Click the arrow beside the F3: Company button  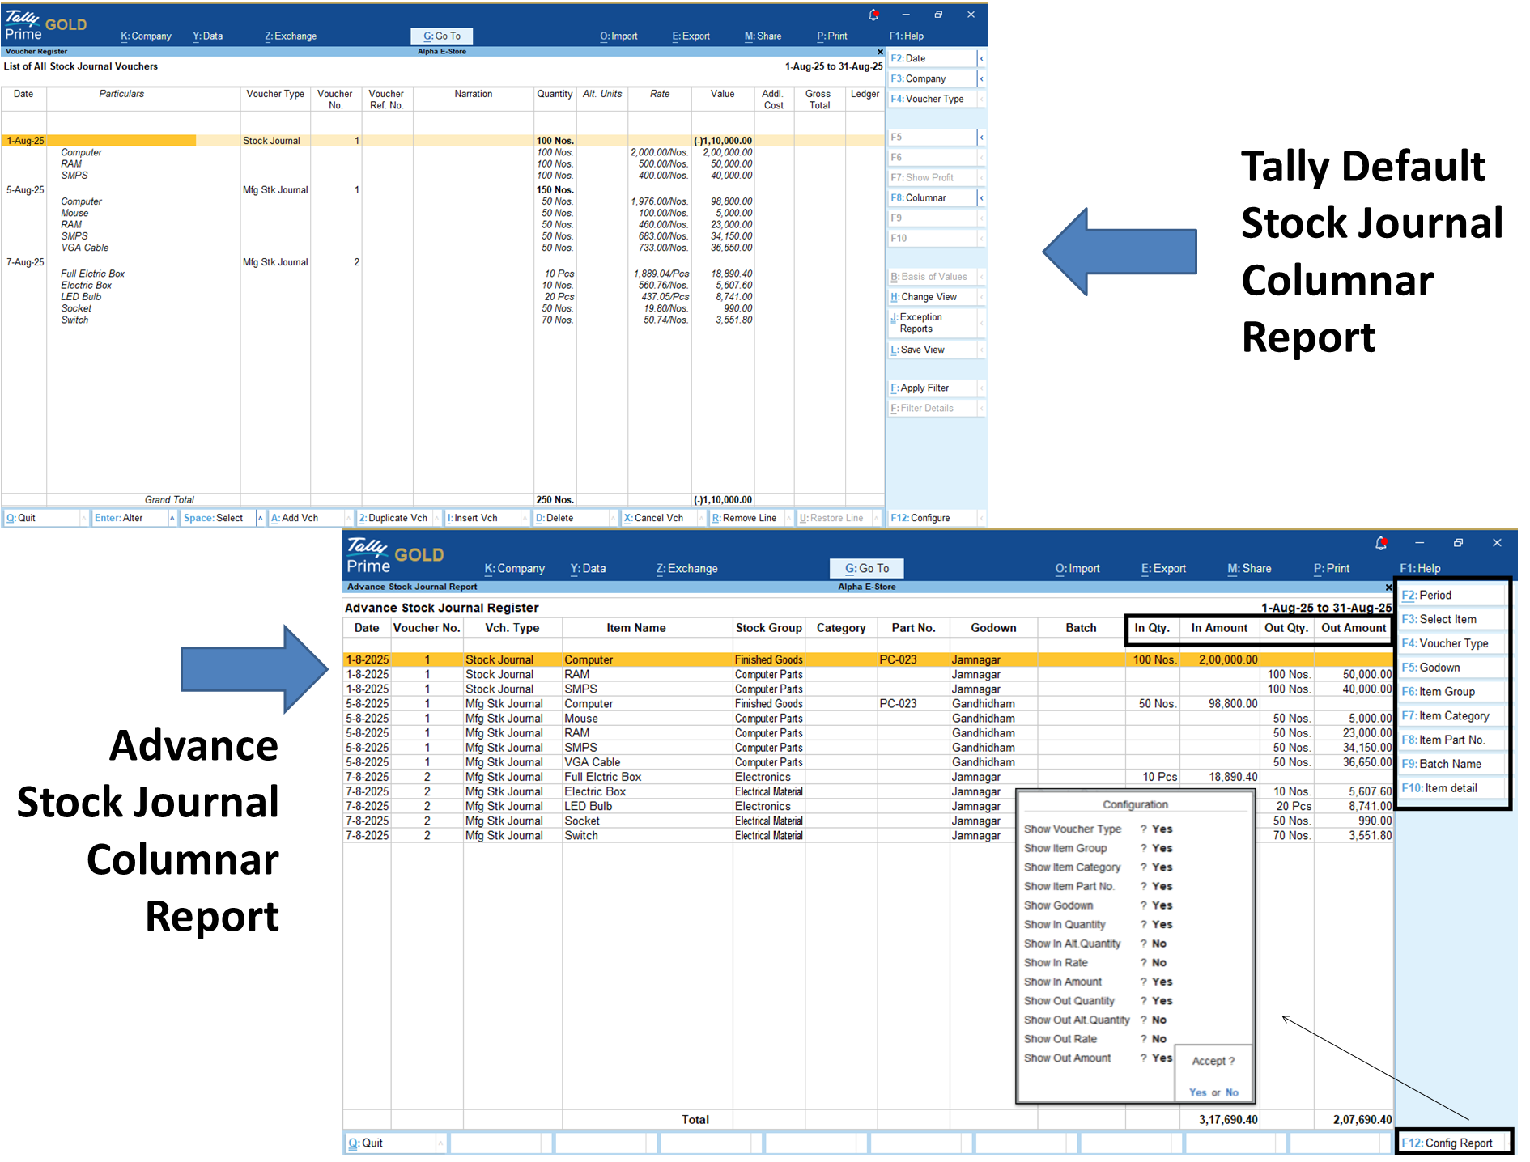click(981, 78)
